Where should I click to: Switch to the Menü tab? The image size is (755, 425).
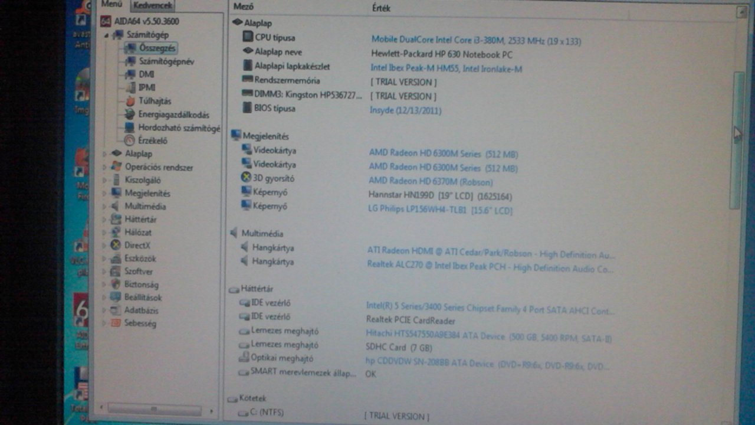point(110,5)
